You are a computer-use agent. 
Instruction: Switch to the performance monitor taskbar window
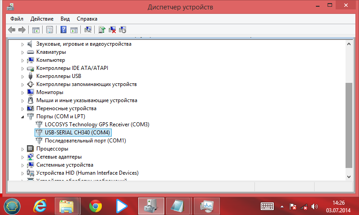tap(207, 206)
